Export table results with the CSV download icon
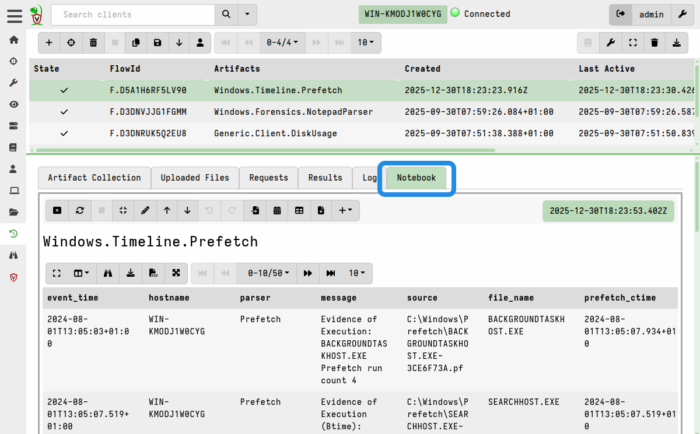 [x=153, y=273]
